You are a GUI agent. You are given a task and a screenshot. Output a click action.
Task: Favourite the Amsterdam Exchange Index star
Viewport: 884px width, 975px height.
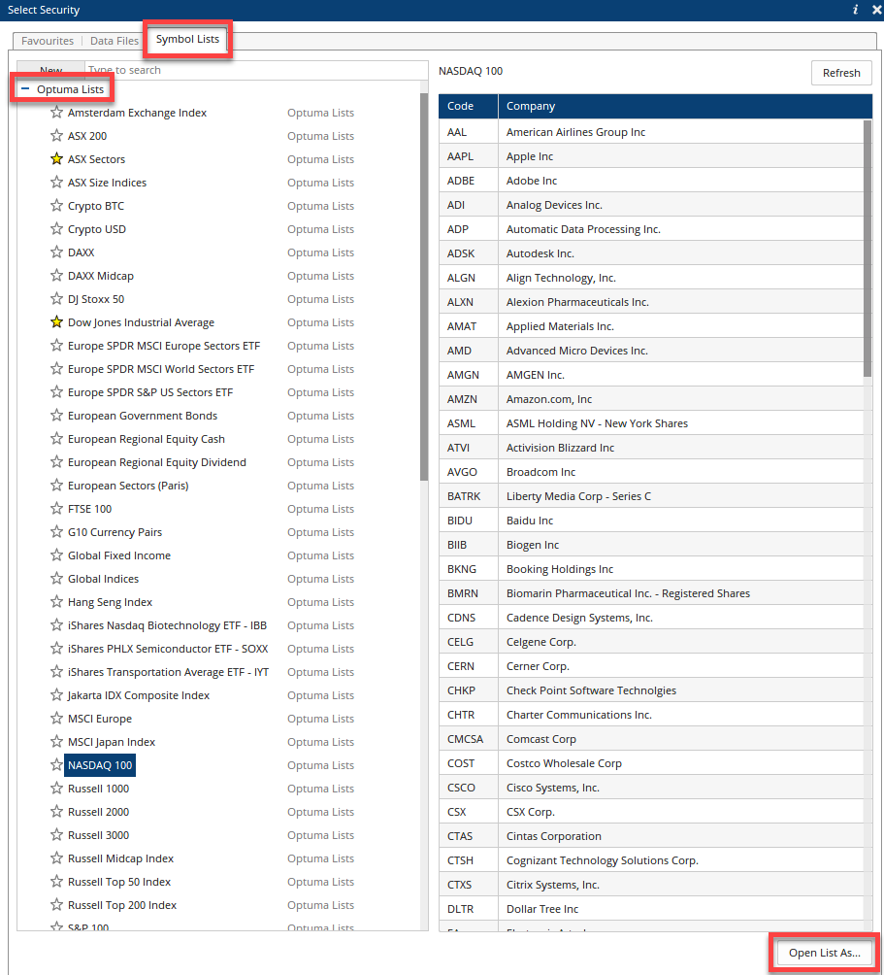pyautogui.click(x=56, y=113)
